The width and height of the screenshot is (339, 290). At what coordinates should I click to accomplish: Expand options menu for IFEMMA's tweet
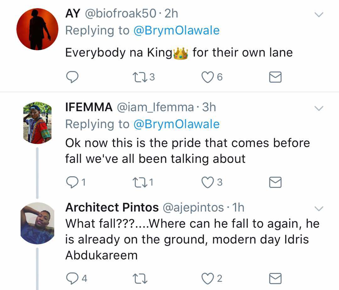pyautogui.click(x=319, y=108)
